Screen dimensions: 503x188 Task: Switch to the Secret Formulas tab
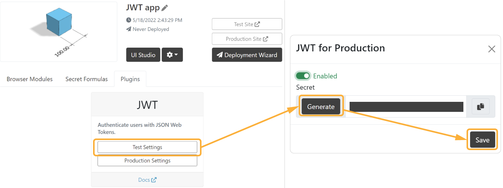[x=86, y=79]
